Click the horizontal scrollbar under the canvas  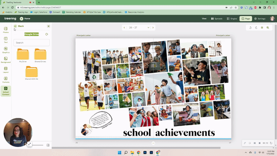click(x=136, y=148)
